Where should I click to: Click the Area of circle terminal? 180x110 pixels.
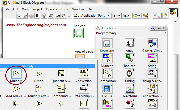click(x=80, y=56)
